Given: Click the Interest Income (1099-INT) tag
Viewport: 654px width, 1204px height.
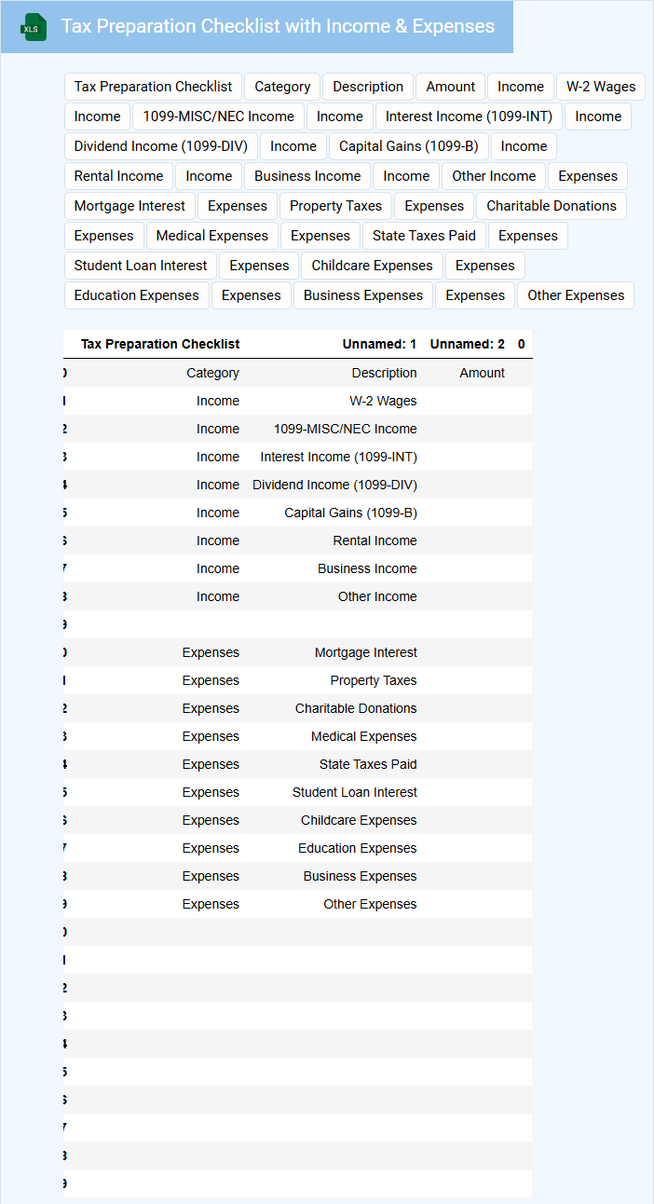Looking at the screenshot, I should tap(469, 116).
